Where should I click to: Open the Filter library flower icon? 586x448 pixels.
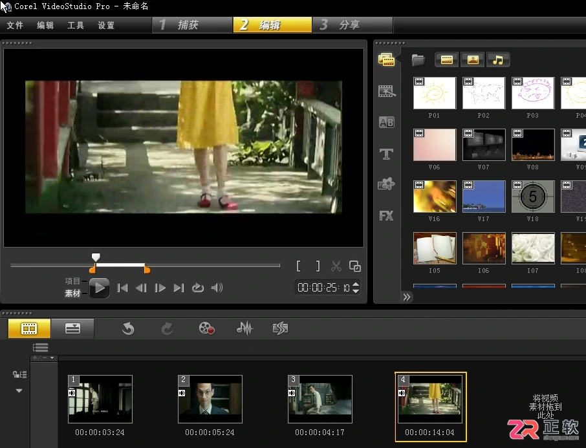pos(386,184)
